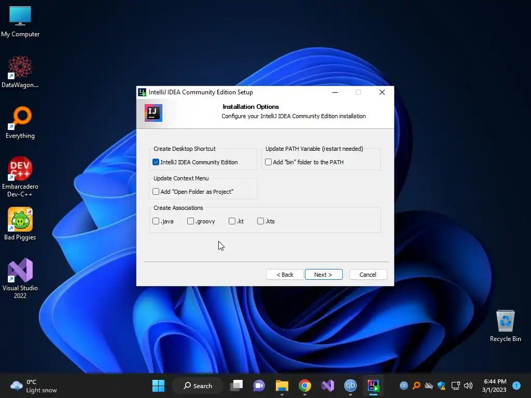Minimize the IntelliJ IDEA setup window
The width and height of the screenshot is (531, 398).
(335, 92)
